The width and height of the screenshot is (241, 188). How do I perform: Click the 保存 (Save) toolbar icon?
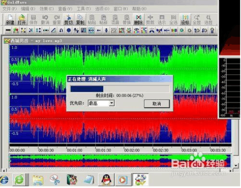click(33, 19)
